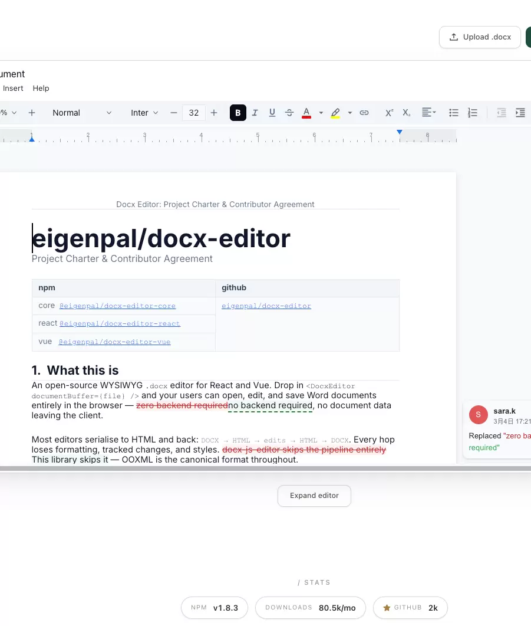The image size is (531, 626).
Task: Click the inserted 'no backend required' text
Action: (x=271, y=405)
